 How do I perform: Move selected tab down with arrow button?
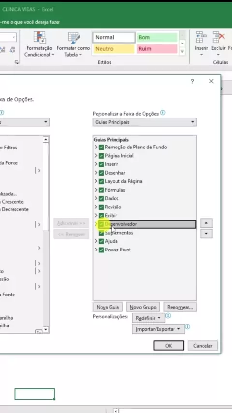coord(206,234)
